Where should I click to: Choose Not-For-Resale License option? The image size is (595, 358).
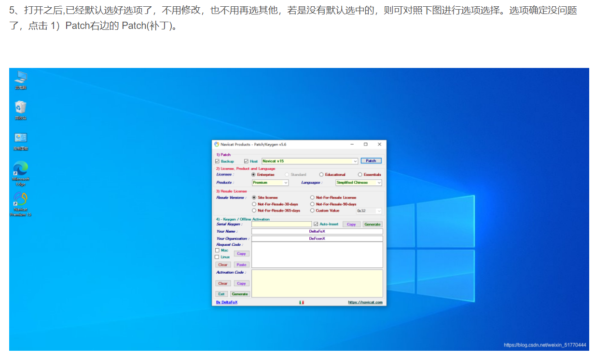pos(312,198)
